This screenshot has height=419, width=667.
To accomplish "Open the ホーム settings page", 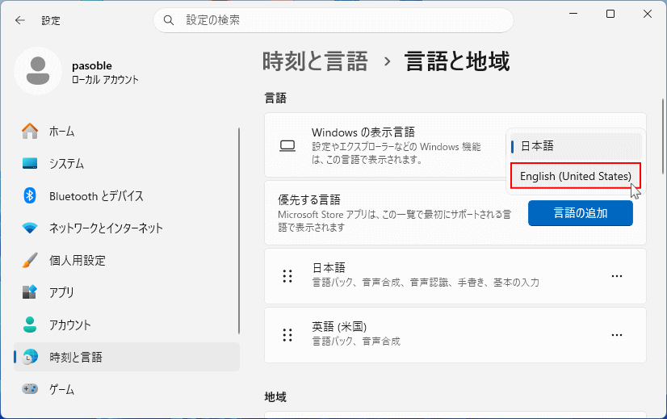I will (127, 131).
